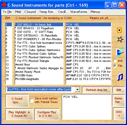Image resolution: width=127 pixels, height=125 pixels.
Task: Select For FTS Plucked Triangle
Action: (39, 61)
